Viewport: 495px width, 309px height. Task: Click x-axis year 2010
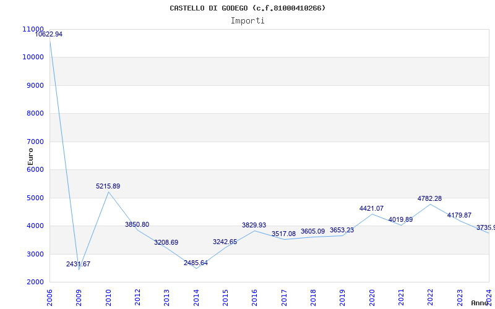pos(108,297)
